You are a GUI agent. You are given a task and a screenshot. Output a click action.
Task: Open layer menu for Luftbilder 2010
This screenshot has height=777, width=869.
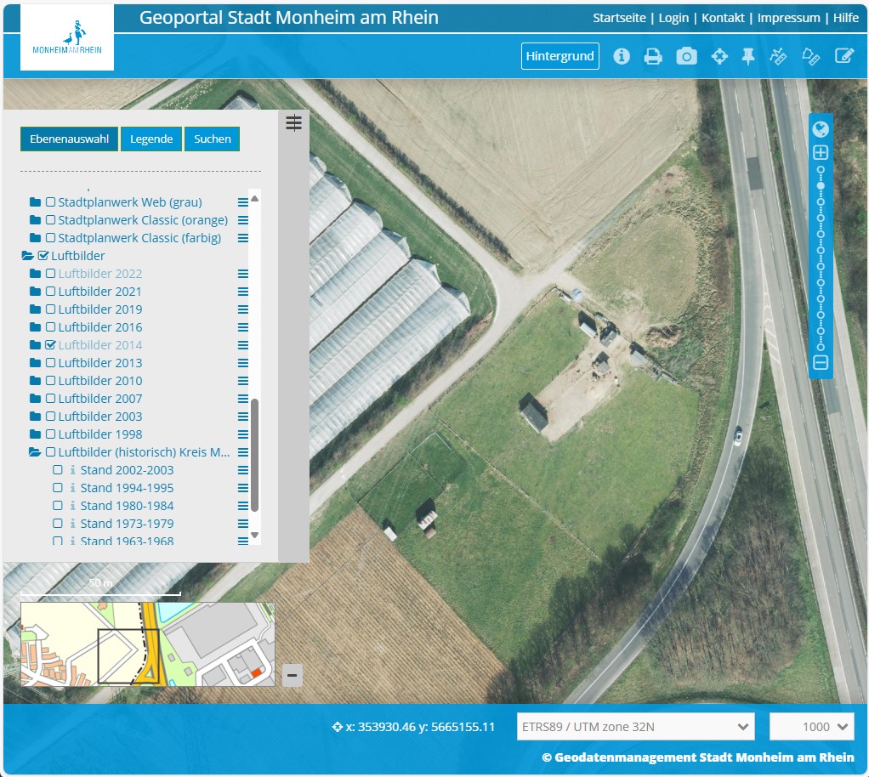point(242,381)
